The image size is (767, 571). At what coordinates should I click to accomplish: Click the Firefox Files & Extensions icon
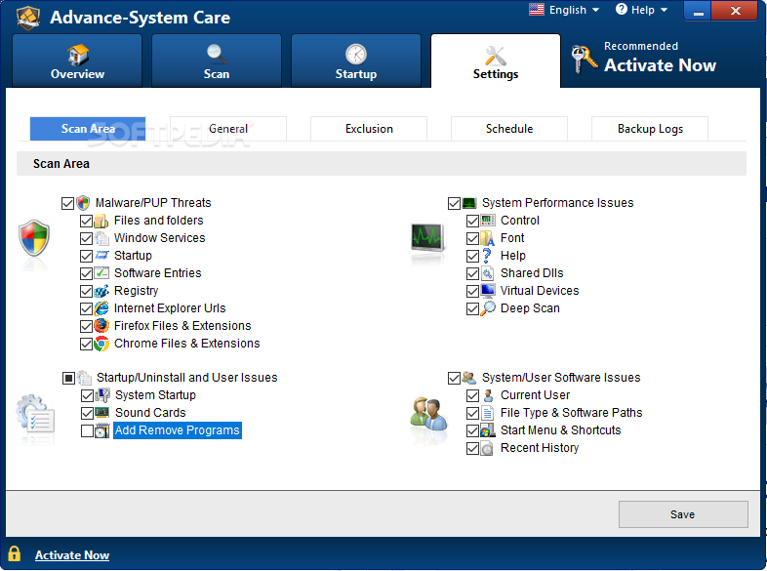pos(101,326)
